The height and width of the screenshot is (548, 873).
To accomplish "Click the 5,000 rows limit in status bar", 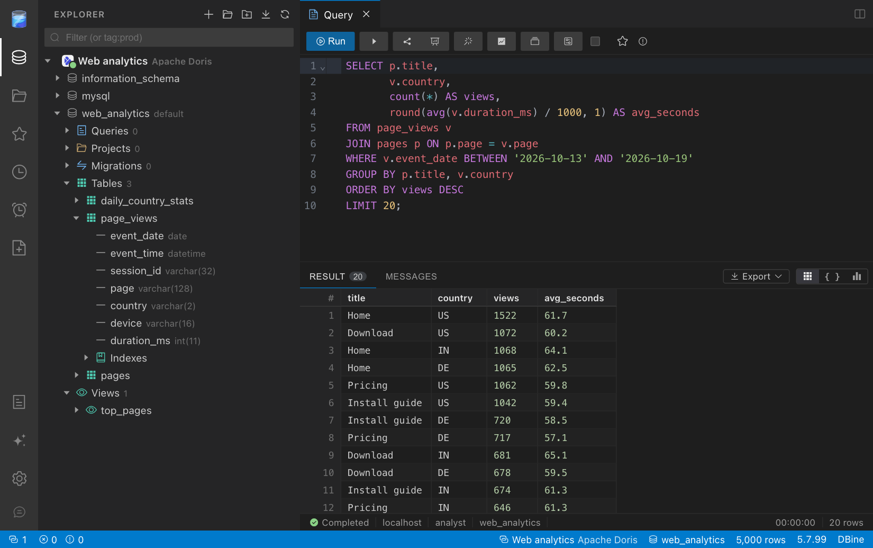I will click(761, 540).
